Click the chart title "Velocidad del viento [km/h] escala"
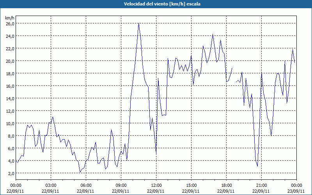Image resolution: width=312 pixels, height=195 pixels. pyautogui.click(x=162, y=4)
